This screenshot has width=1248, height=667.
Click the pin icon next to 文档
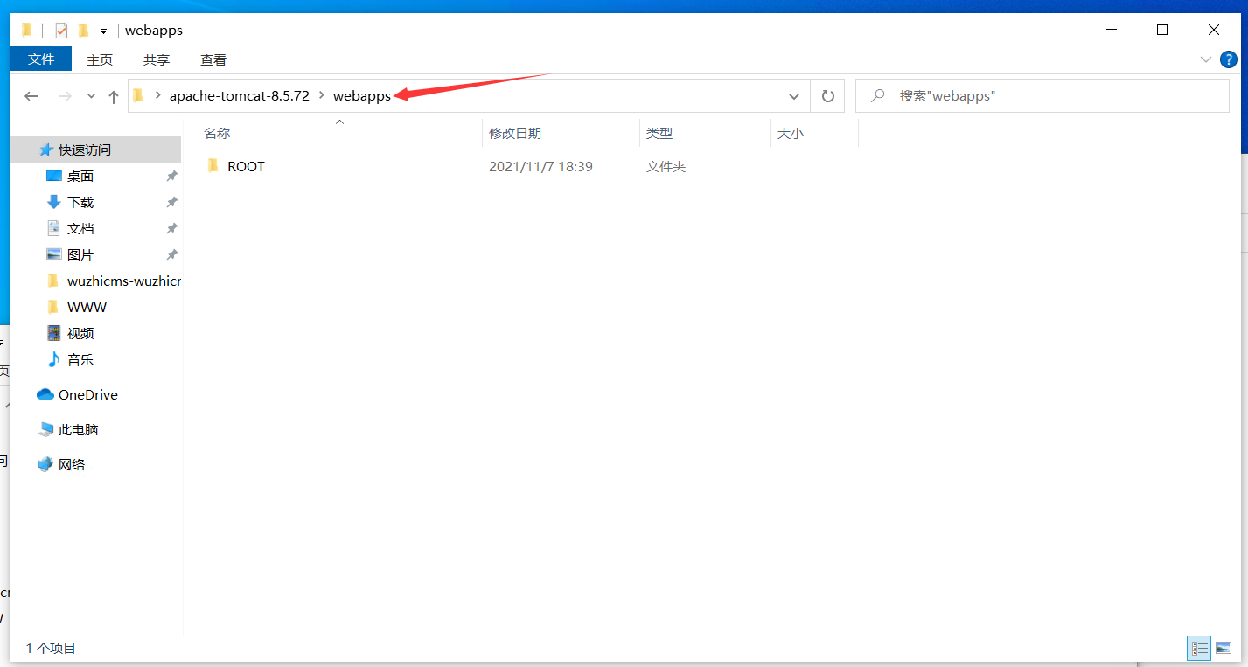click(x=171, y=228)
